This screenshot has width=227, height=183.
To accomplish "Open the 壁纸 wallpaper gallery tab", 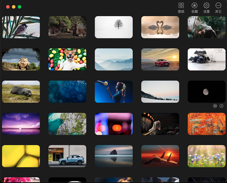I will pos(181,8).
